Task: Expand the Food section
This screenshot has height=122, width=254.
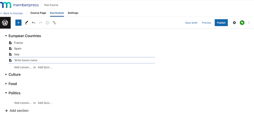Action: [x=6, y=84]
